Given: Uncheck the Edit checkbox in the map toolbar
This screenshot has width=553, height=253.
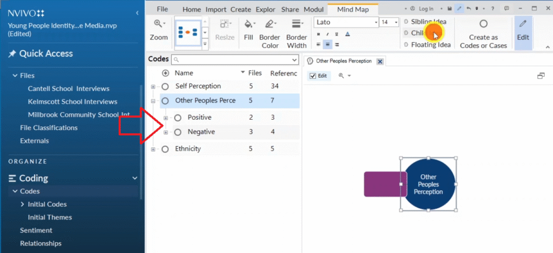Looking at the screenshot, I should click(x=313, y=76).
